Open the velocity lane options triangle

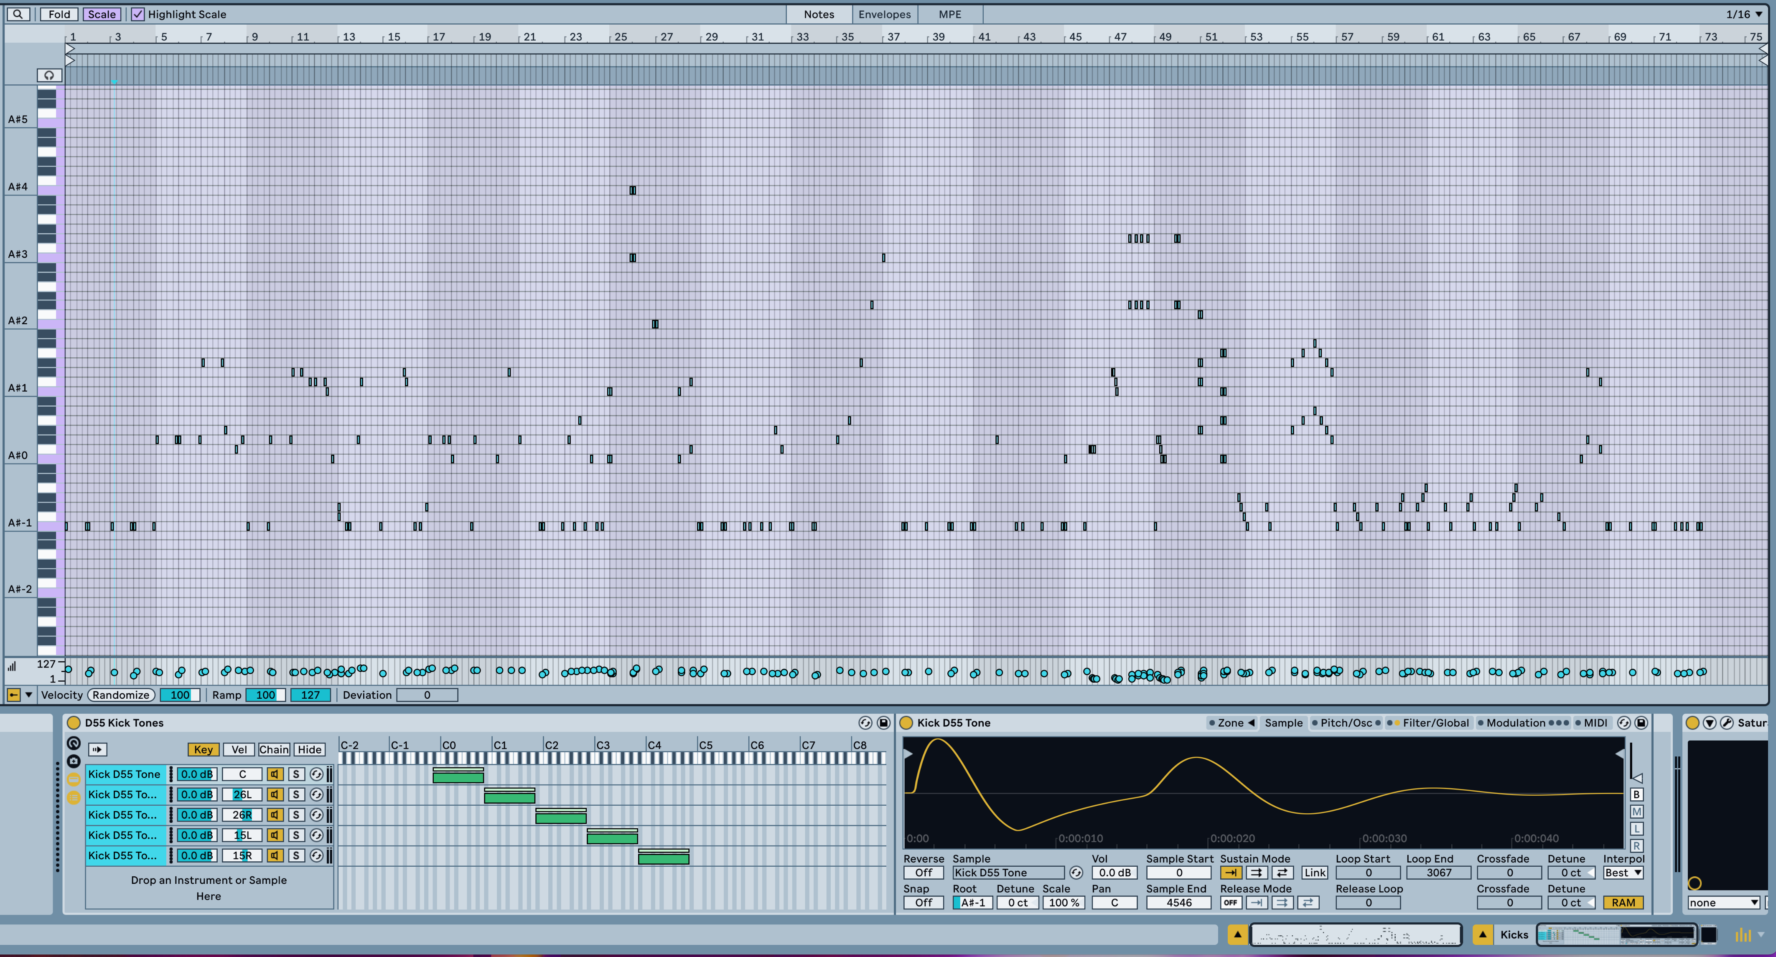tap(29, 695)
